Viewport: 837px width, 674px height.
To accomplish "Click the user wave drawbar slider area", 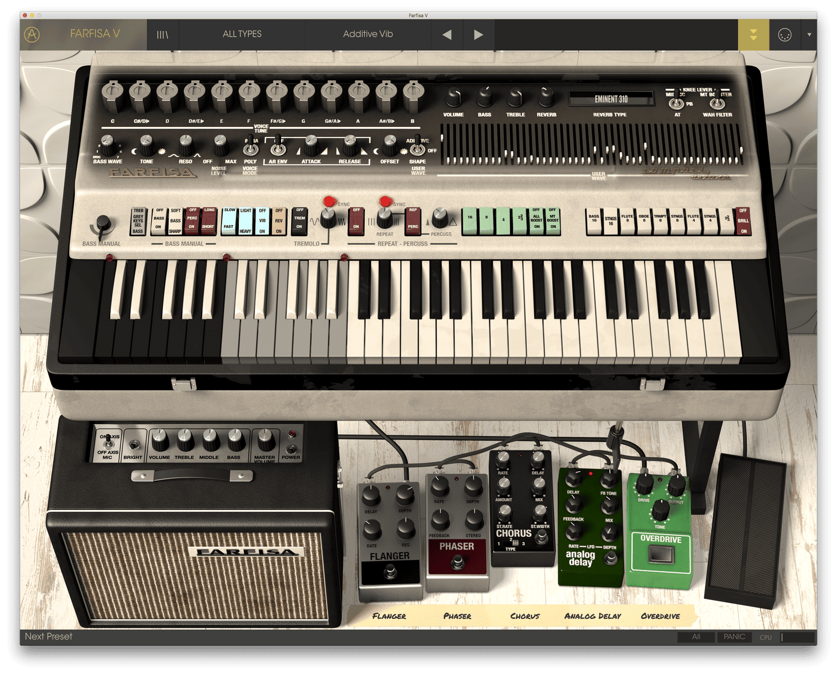I will coord(592,144).
